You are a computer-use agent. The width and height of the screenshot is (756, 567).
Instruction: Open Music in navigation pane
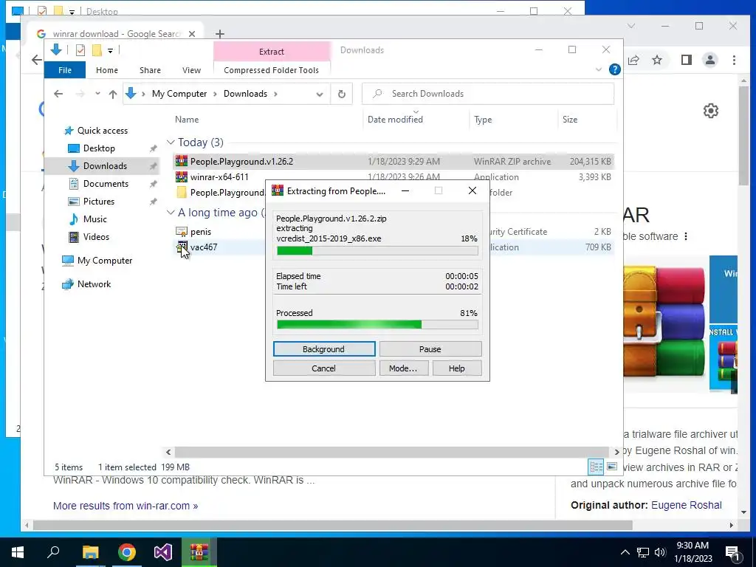point(94,219)
